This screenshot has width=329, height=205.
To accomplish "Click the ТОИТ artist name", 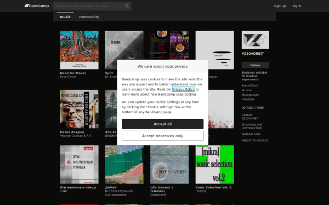I will click(x=64, y=191).
